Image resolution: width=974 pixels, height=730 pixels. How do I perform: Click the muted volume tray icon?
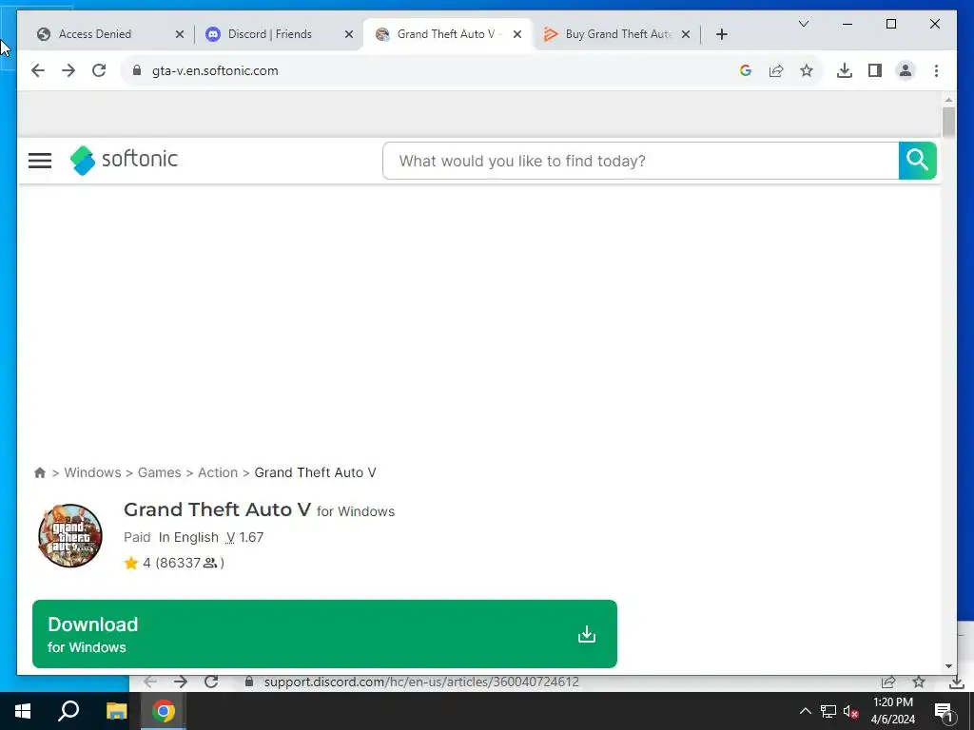(851, 711)
